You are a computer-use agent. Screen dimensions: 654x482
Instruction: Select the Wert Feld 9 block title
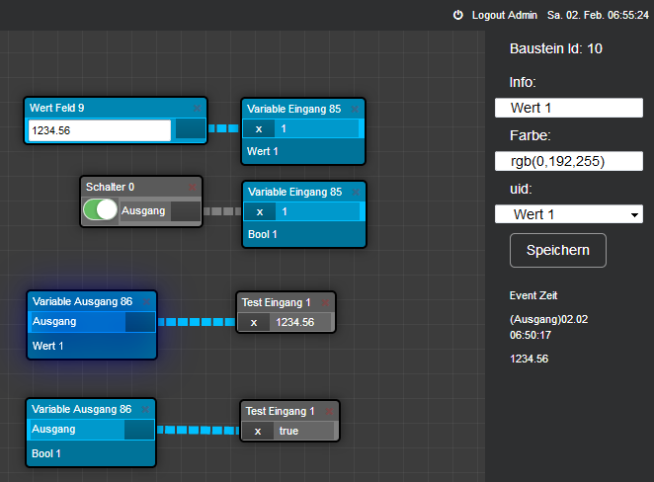click(56, 108)
